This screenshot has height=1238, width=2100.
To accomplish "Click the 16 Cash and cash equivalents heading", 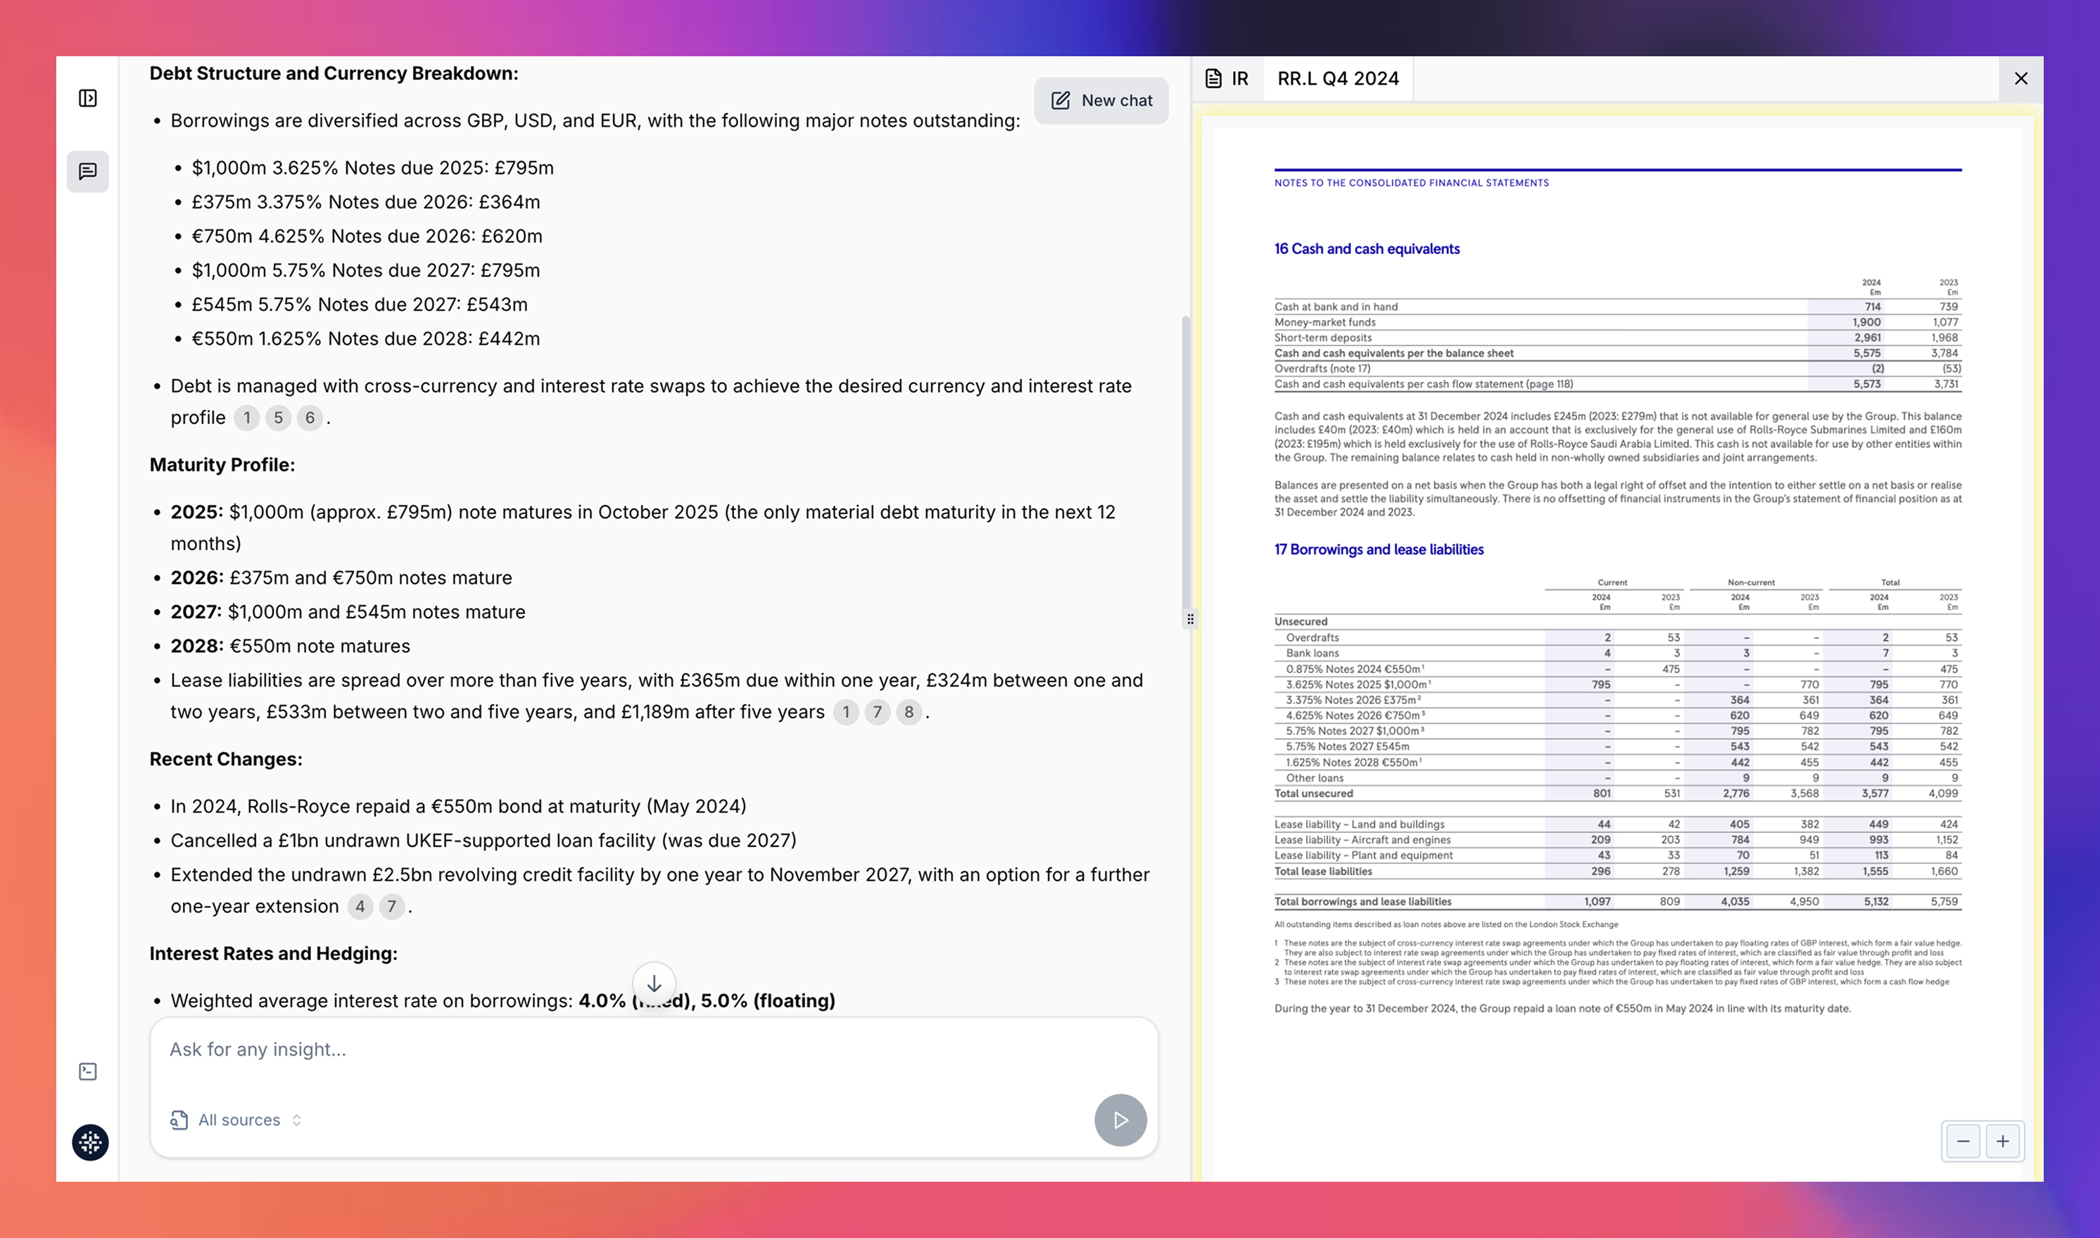I will pyautogui.click(x=1367, y=248).
